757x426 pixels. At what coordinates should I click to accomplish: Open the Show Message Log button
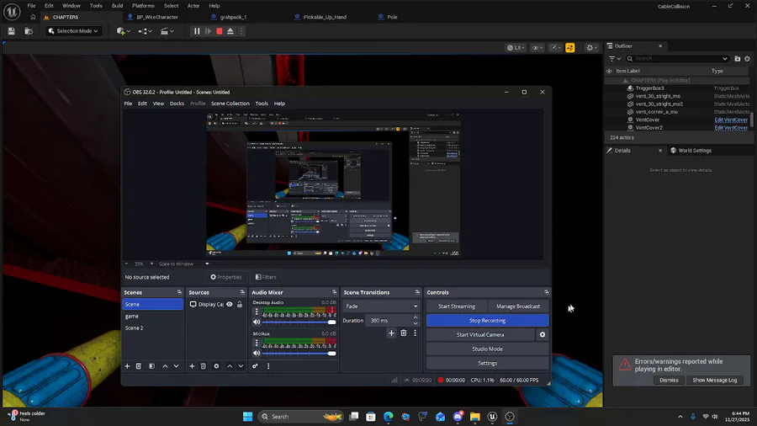pyautogui.click(x=714, y=380)
